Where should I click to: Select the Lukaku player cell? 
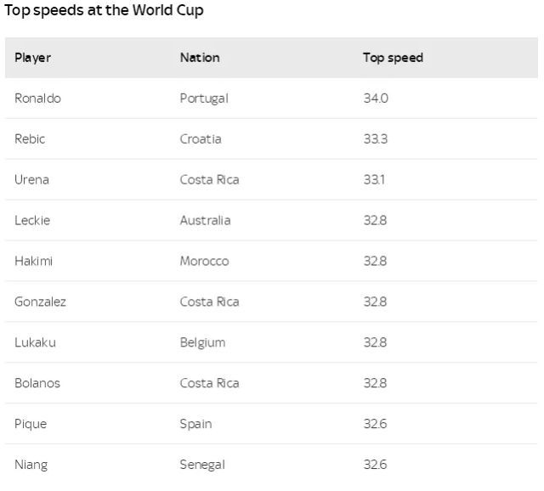pyautogui.click(x=35, y=343)
